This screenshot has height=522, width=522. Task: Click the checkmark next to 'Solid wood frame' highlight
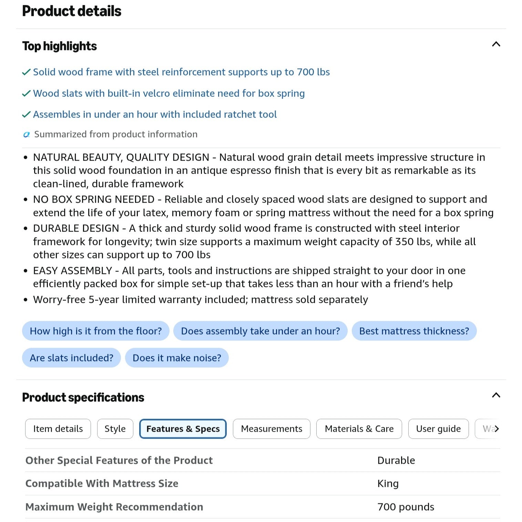(x=27, y=72)
